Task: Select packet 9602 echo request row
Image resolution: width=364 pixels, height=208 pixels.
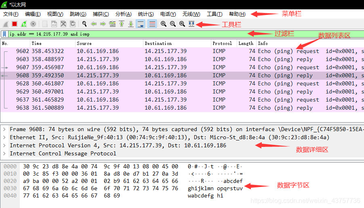Action: click(182, 51)
